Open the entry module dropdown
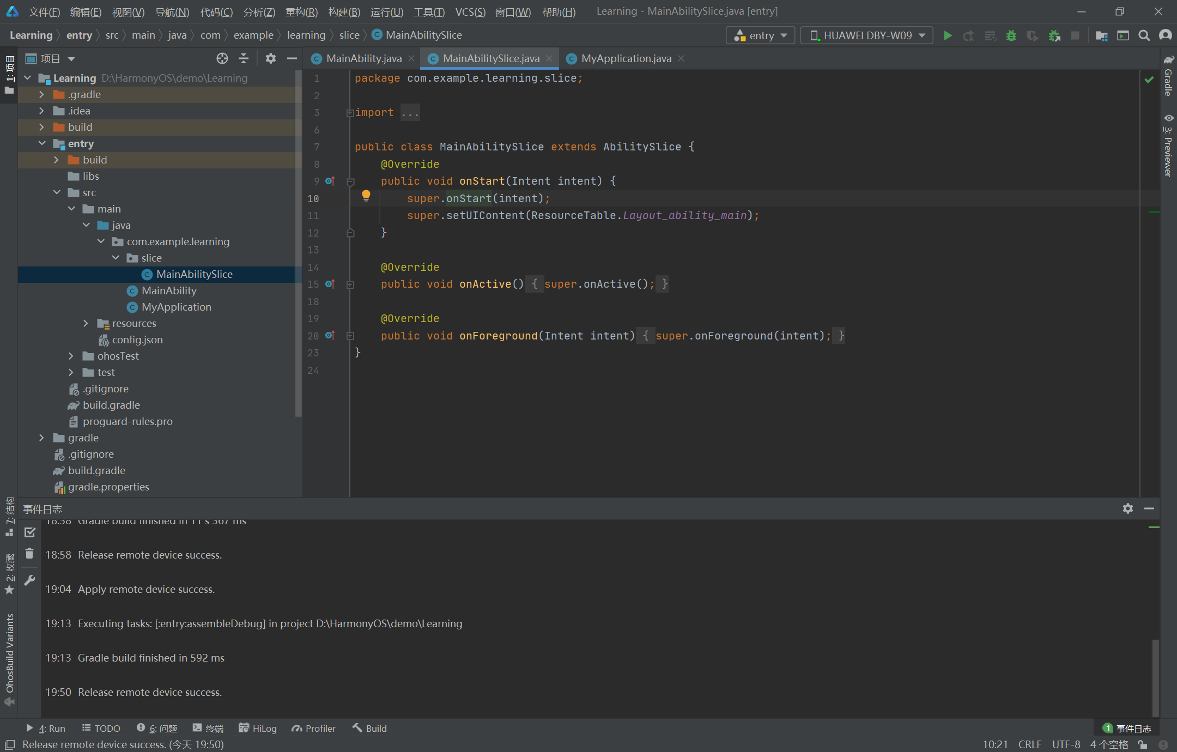1177x752 pixels. click(x=761, y=35)
